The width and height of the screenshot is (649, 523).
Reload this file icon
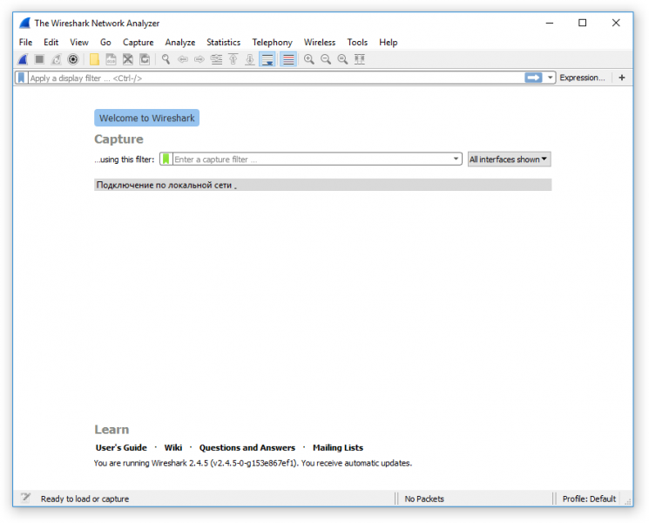tap(145, 59)
